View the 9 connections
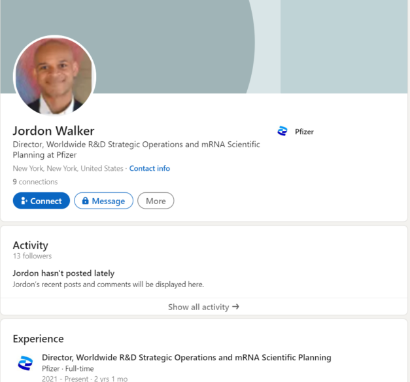Screen dimensions: 410x382 pos(35,182)
